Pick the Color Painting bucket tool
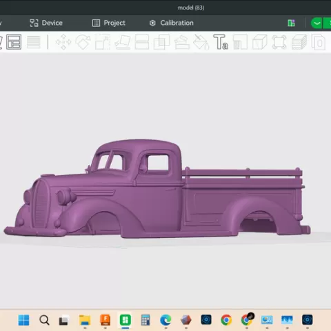The width and height of the screenshot is (331, 331). tap(201, 42)
